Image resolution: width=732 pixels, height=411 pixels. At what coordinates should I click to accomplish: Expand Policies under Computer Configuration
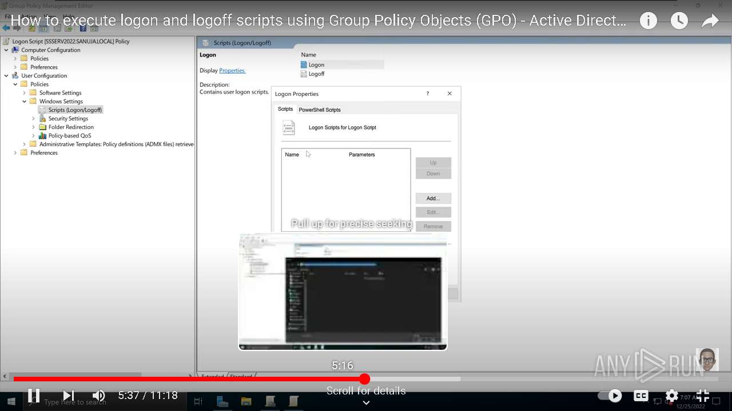click(15, 58)
